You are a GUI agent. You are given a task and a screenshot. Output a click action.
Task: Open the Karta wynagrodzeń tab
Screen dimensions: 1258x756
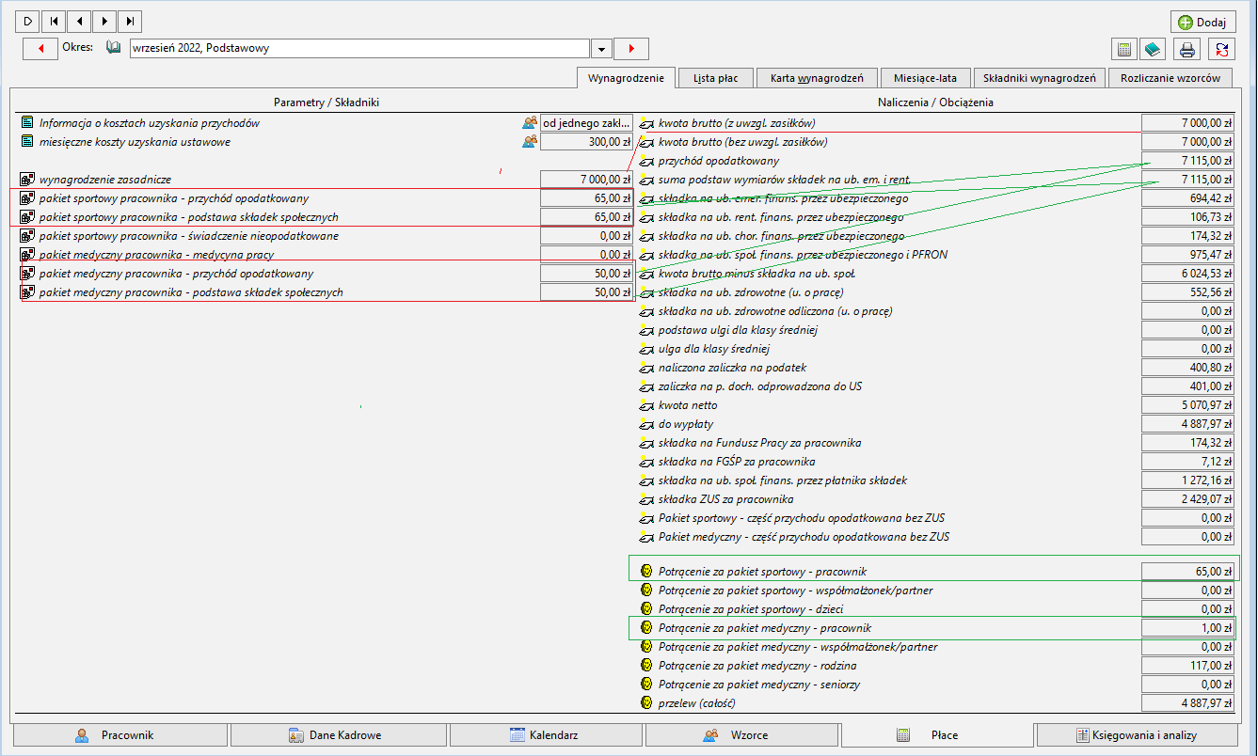tap(817, 78)
